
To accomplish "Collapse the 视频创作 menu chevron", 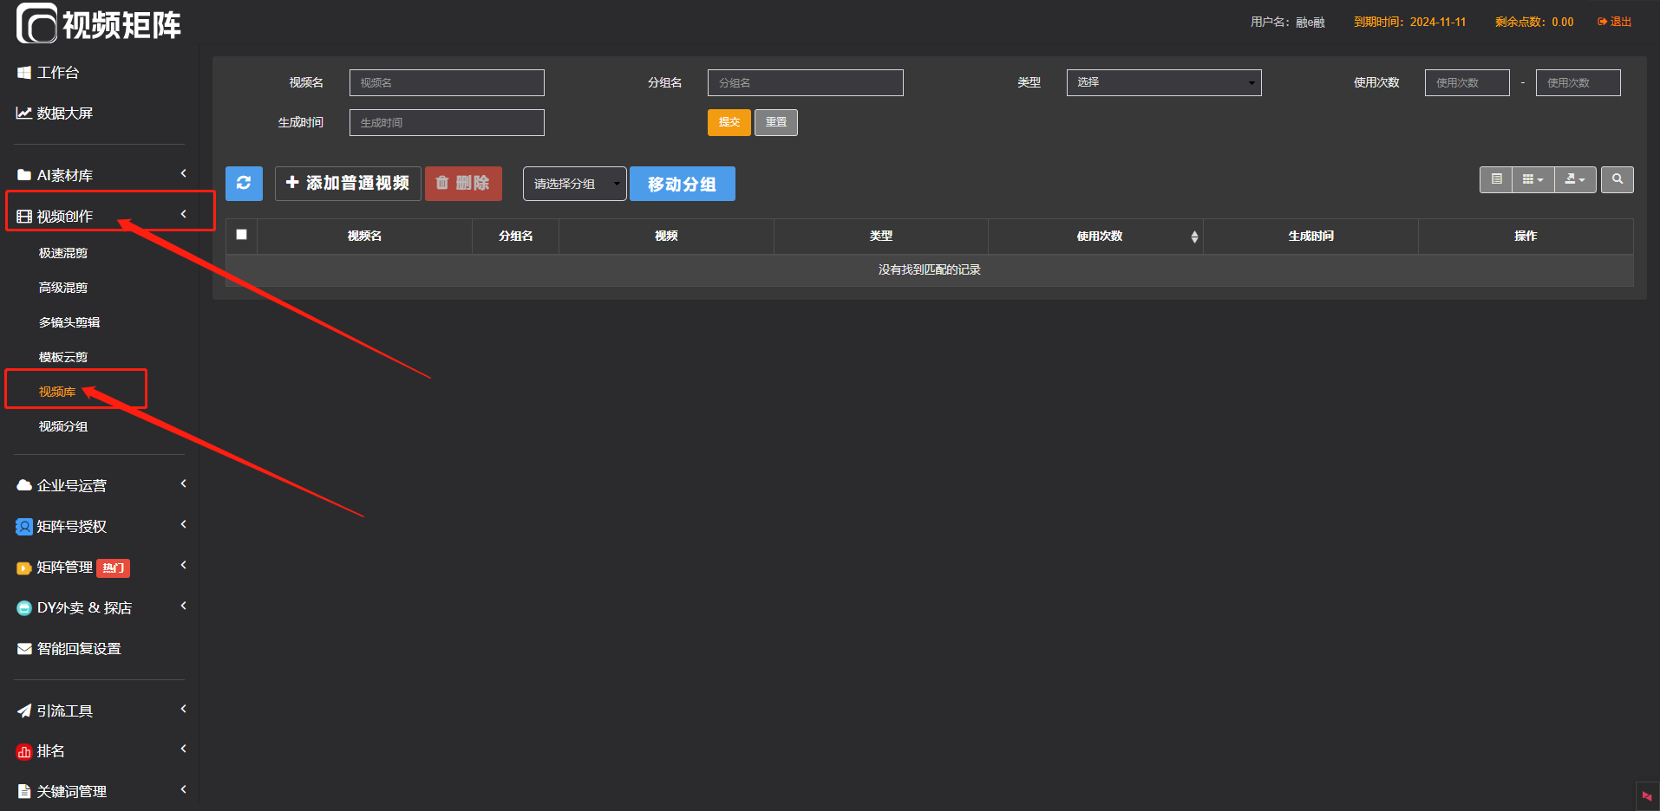I will coord(183,214).
